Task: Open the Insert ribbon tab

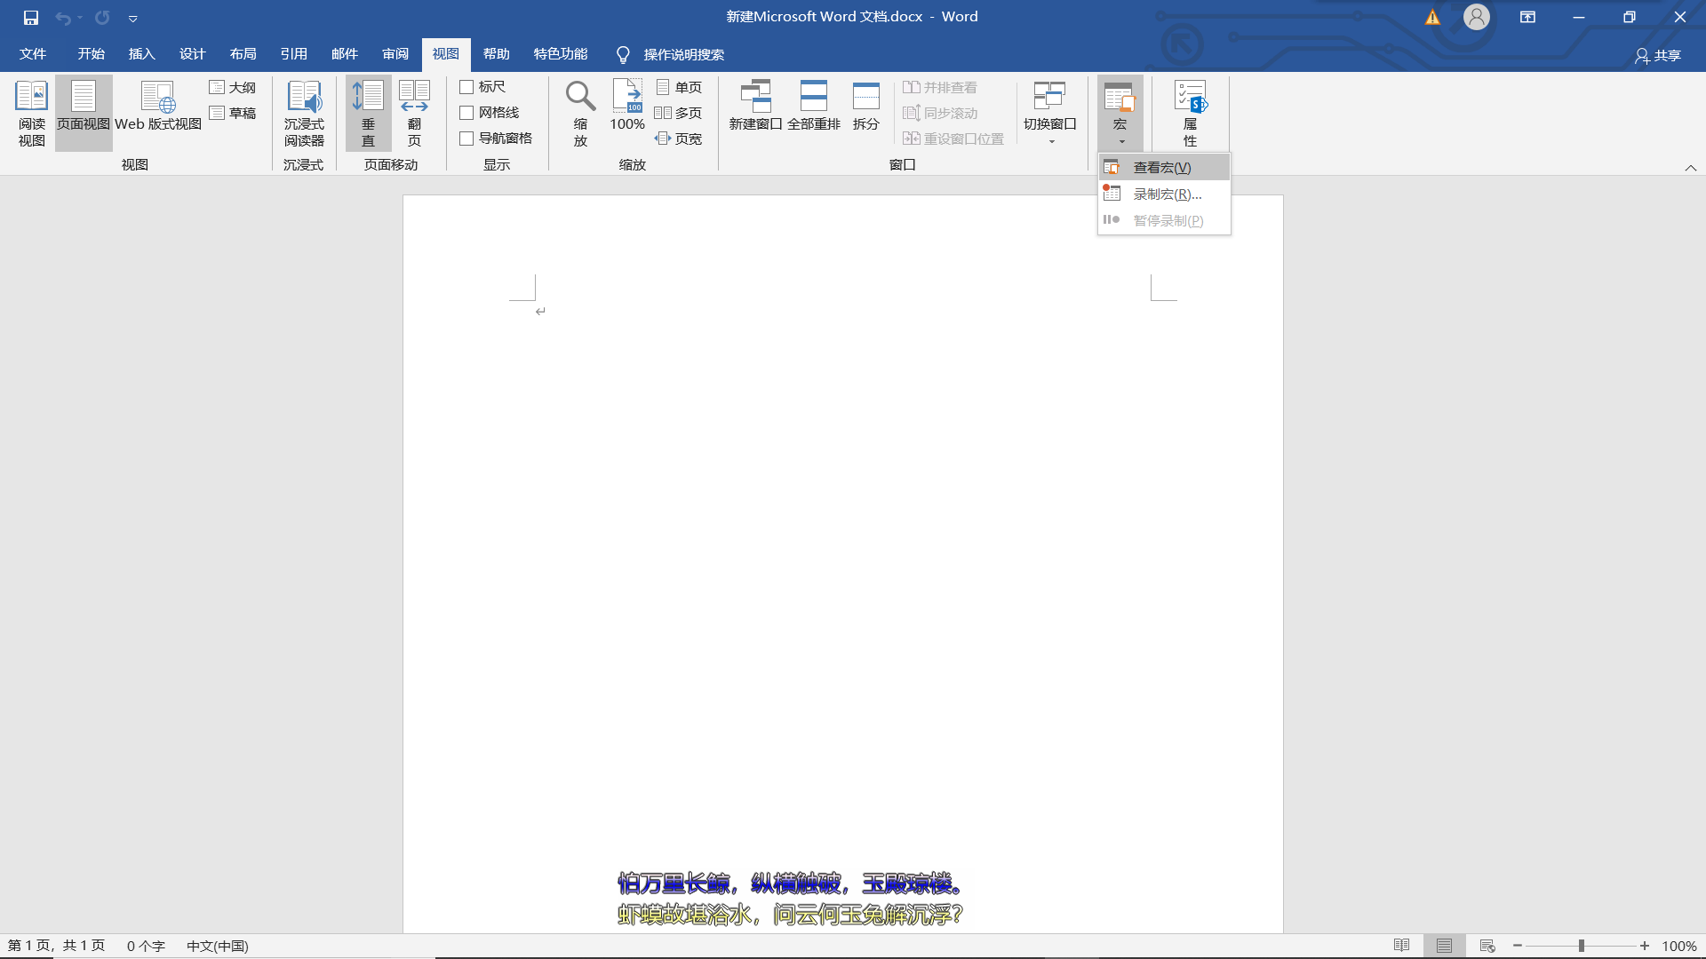Action: [141, 54]
